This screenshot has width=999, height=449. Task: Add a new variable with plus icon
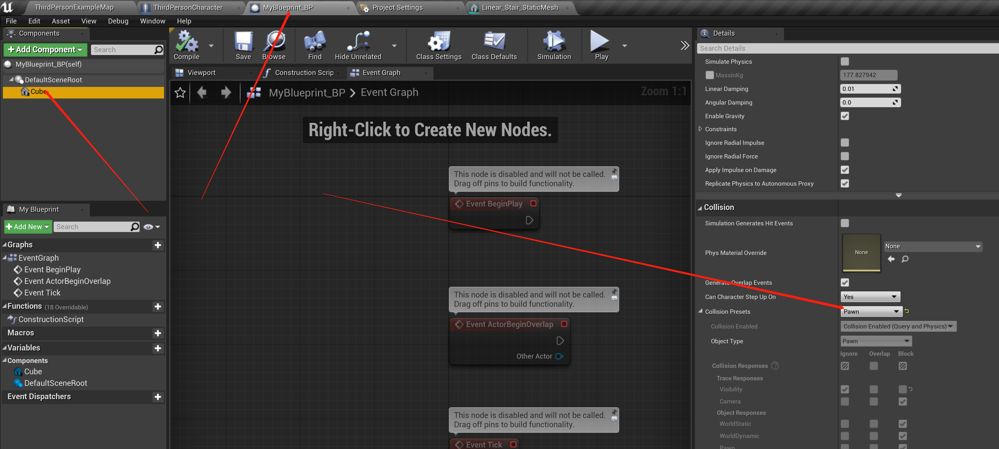tap(158, 348)
